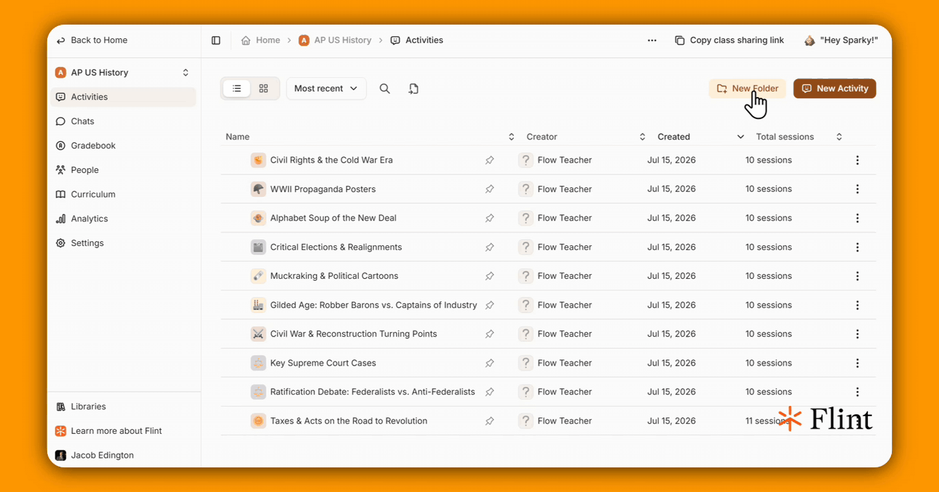Pin Muckraking & Political Cartoons
The image size is (939, 492).
[x=489, y=276]
